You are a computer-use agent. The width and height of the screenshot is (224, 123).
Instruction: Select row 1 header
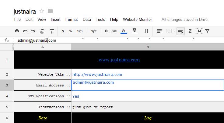tap(7, 60)
